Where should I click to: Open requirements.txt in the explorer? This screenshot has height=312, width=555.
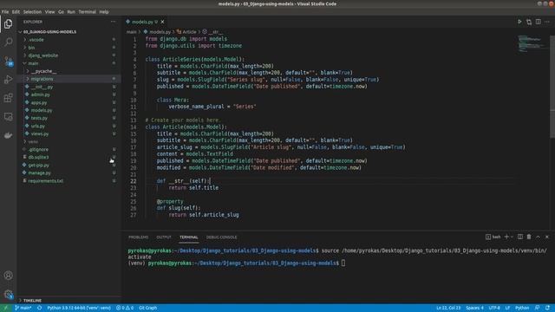click(45, 181)
